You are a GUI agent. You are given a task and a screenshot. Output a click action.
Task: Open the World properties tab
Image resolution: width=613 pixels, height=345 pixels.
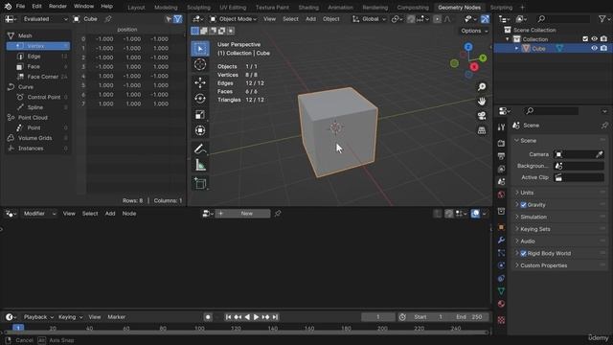[501, 195]
